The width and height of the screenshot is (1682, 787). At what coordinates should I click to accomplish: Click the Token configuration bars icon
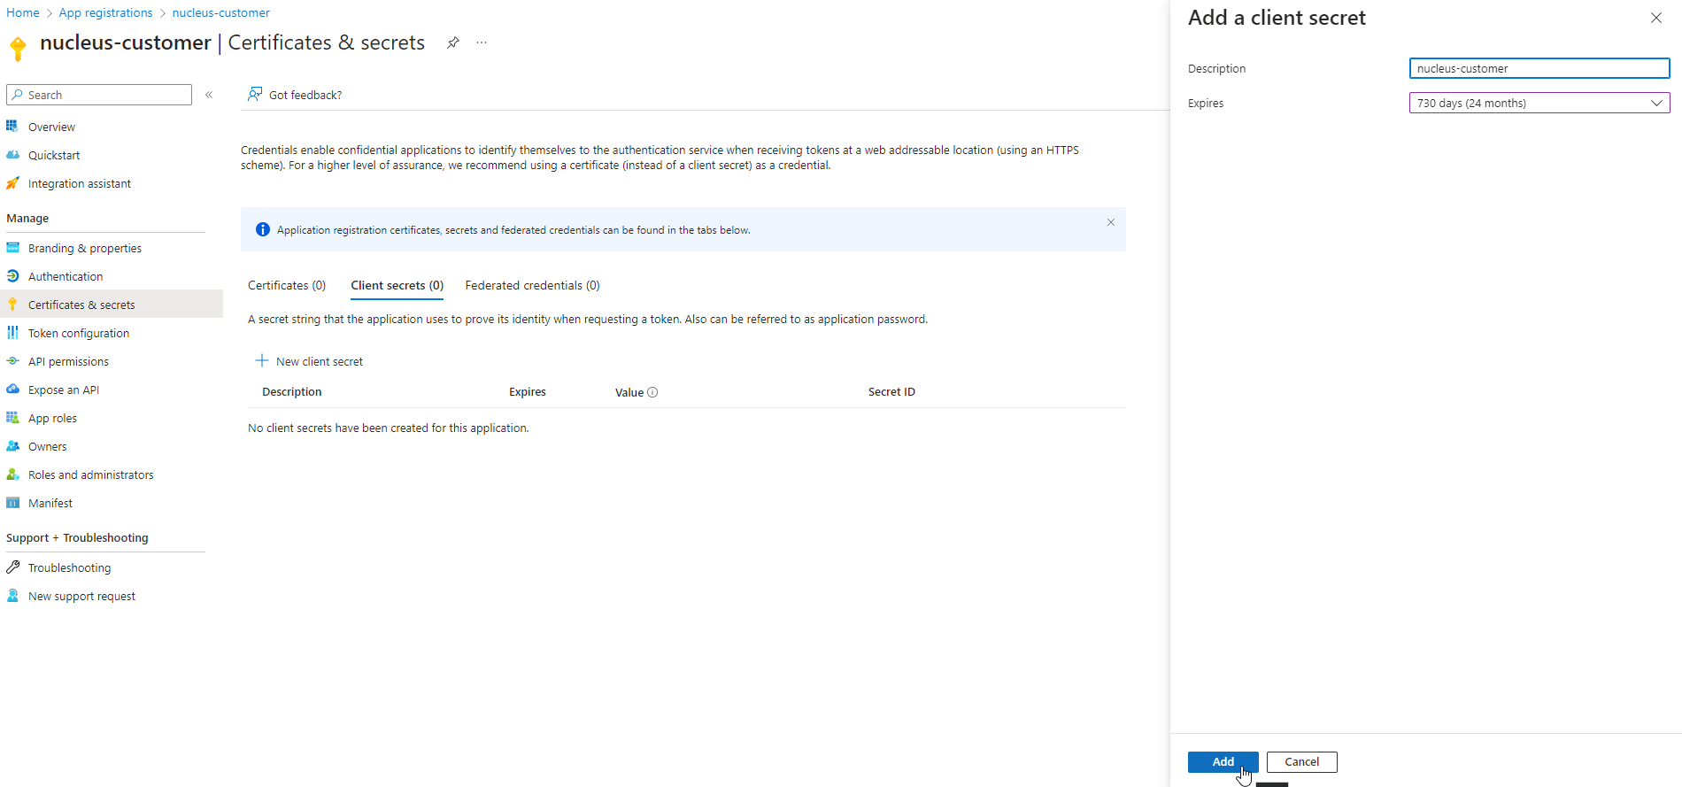(x=12, y=333)
